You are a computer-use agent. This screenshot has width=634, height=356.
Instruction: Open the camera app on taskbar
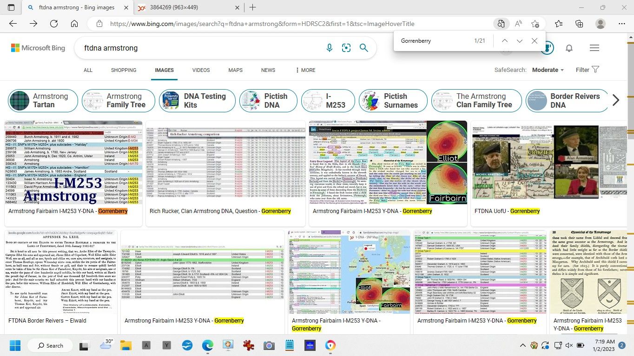tap(269, 345)
